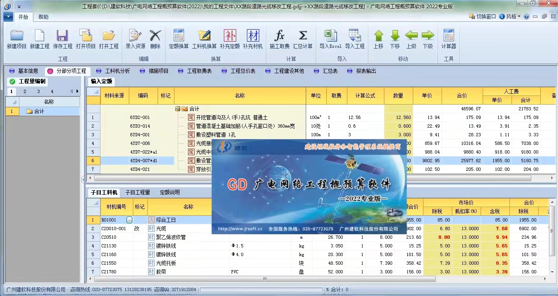Select the 工程总价表 section radio
Viewport: 558px width, 296px height.
point(224,71)
